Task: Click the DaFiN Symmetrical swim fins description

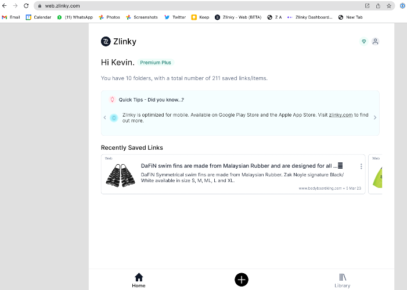Action: tap(242, 177)
